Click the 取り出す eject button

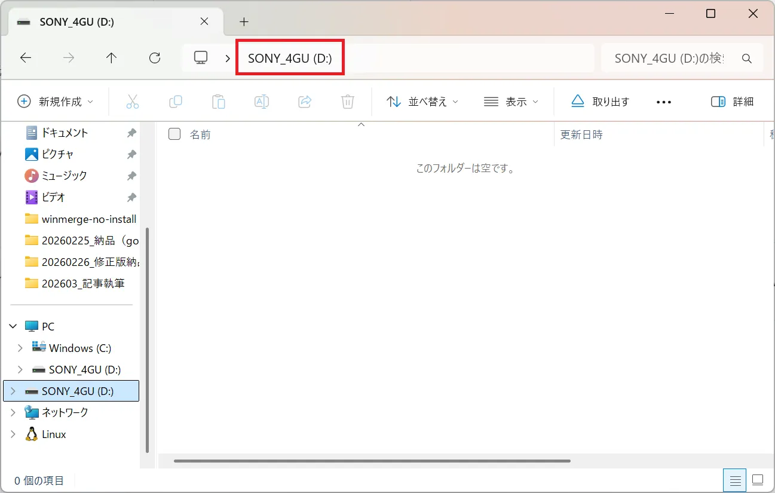point(599,101)
